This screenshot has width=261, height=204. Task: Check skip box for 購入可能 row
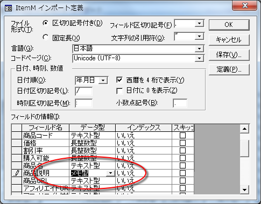182,158
